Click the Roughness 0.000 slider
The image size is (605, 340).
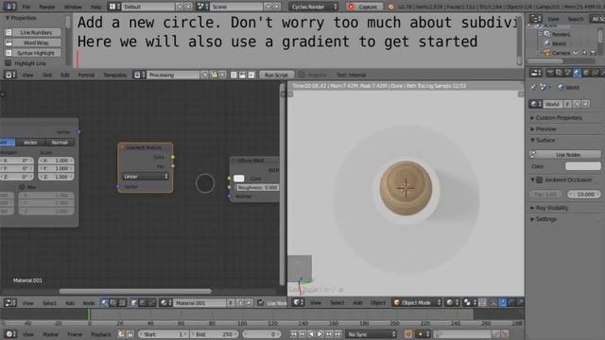click(257, 187)
